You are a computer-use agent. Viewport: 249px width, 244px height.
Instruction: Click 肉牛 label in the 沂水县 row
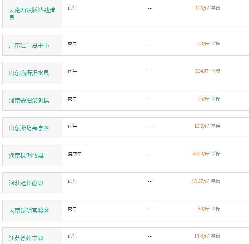tap(72, 71)
